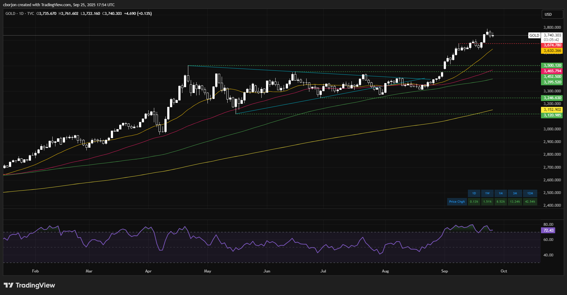Click the 42.54% twelve-month change cell
The height and width of the screenshot is (295, 567).
pyautogui.click(x=530, y=202)
